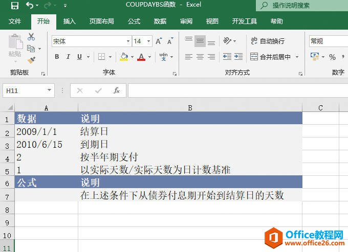Screen dimensions: 348x252
Task: Open the Copy options dropdown arrow
Action: click(x=40, y=49)
